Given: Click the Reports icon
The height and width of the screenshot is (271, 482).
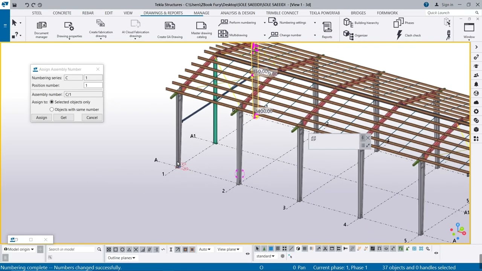Looking at the screenshot, I should pos(327,29).
